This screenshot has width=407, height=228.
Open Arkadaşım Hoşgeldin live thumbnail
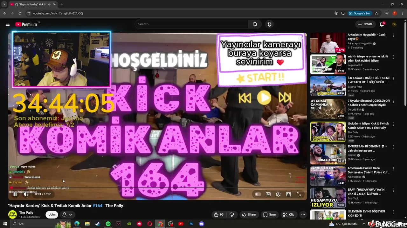click(x=328, y=42)
